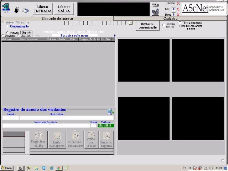
Task: Click the Filmes counter field
Action: click(173, 14)
